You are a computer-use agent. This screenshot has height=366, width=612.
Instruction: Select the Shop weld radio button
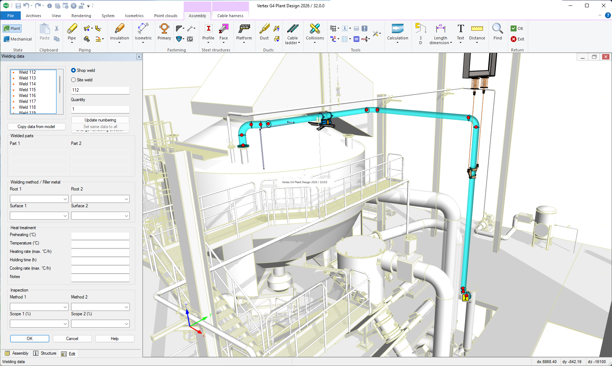pyautogui.click(x=74, y=70)
